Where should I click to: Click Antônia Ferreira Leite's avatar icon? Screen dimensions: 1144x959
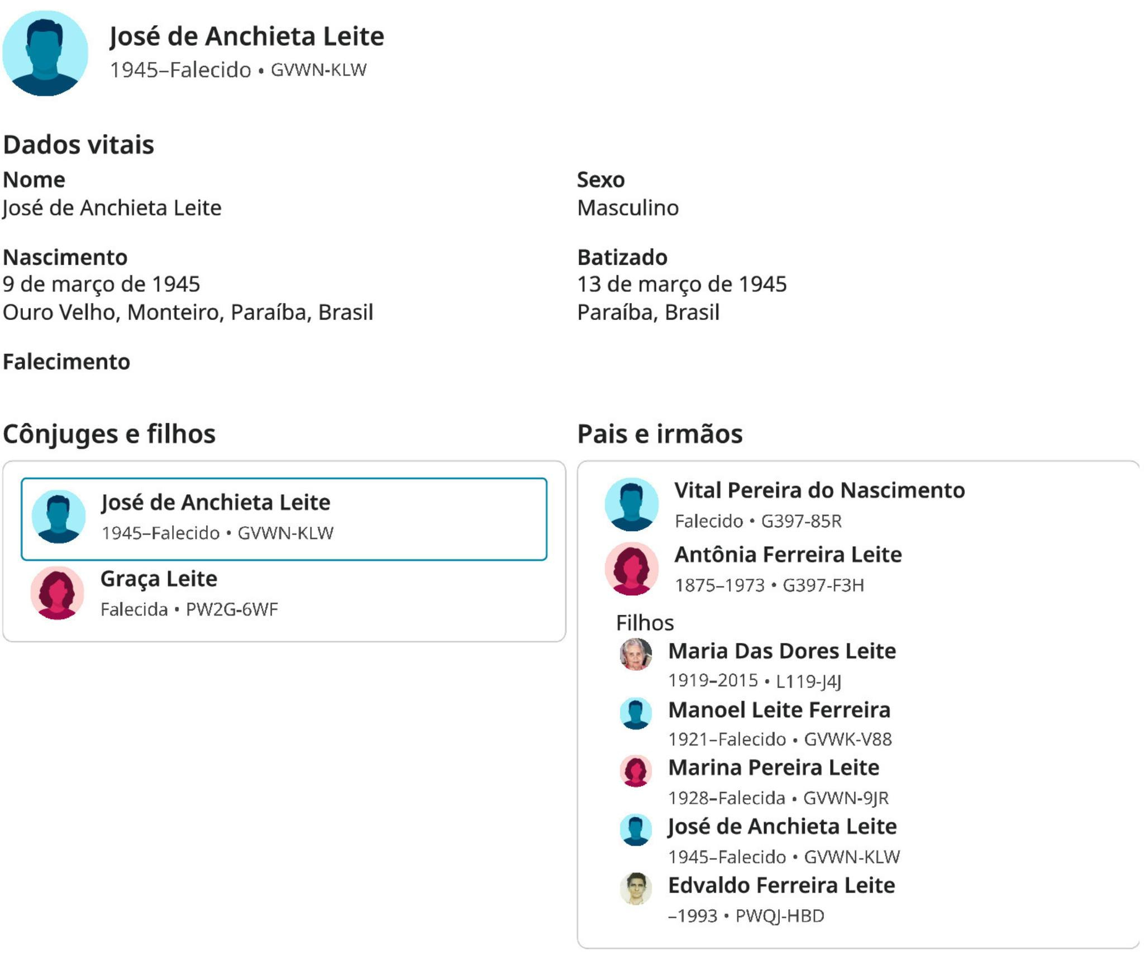coord(631,569)
